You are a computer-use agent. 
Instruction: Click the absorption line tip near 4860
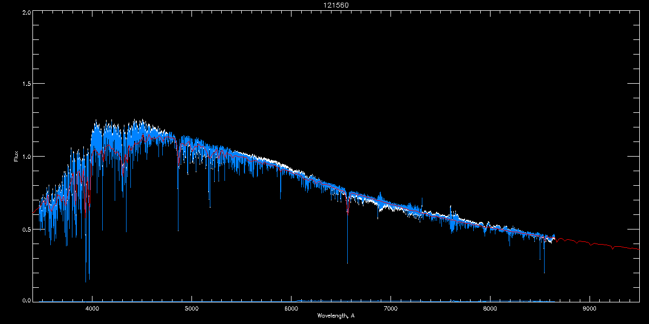point(178,230)
